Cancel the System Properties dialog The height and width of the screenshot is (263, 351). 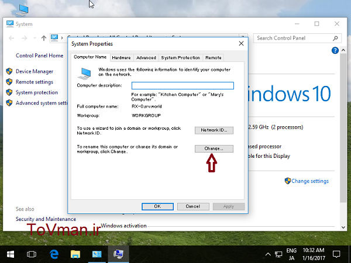pos(193,206)
